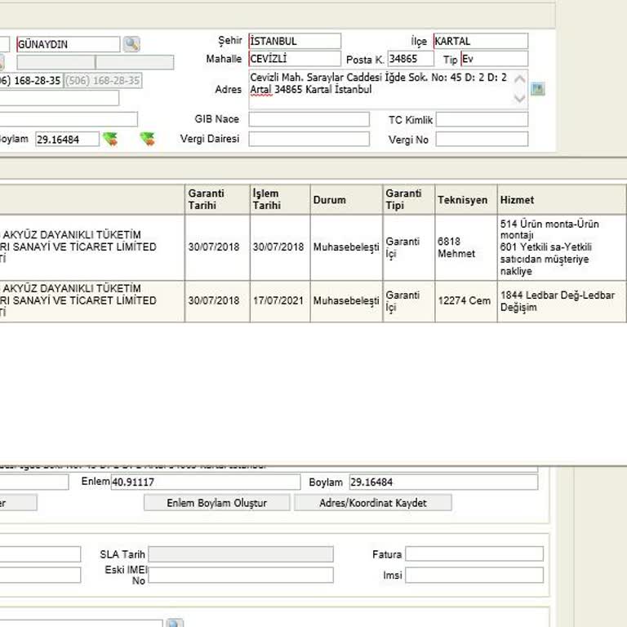Click the Teknisyen column header
This screenshot has height=627, width=627.
click(465, 199)
